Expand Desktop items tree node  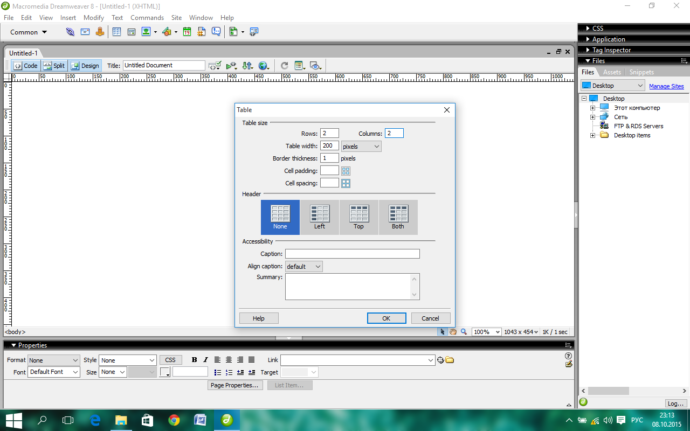pos(592,135)
